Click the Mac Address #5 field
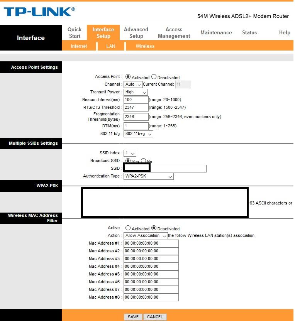Screen dimensions: 295x321 click(151, 274)
